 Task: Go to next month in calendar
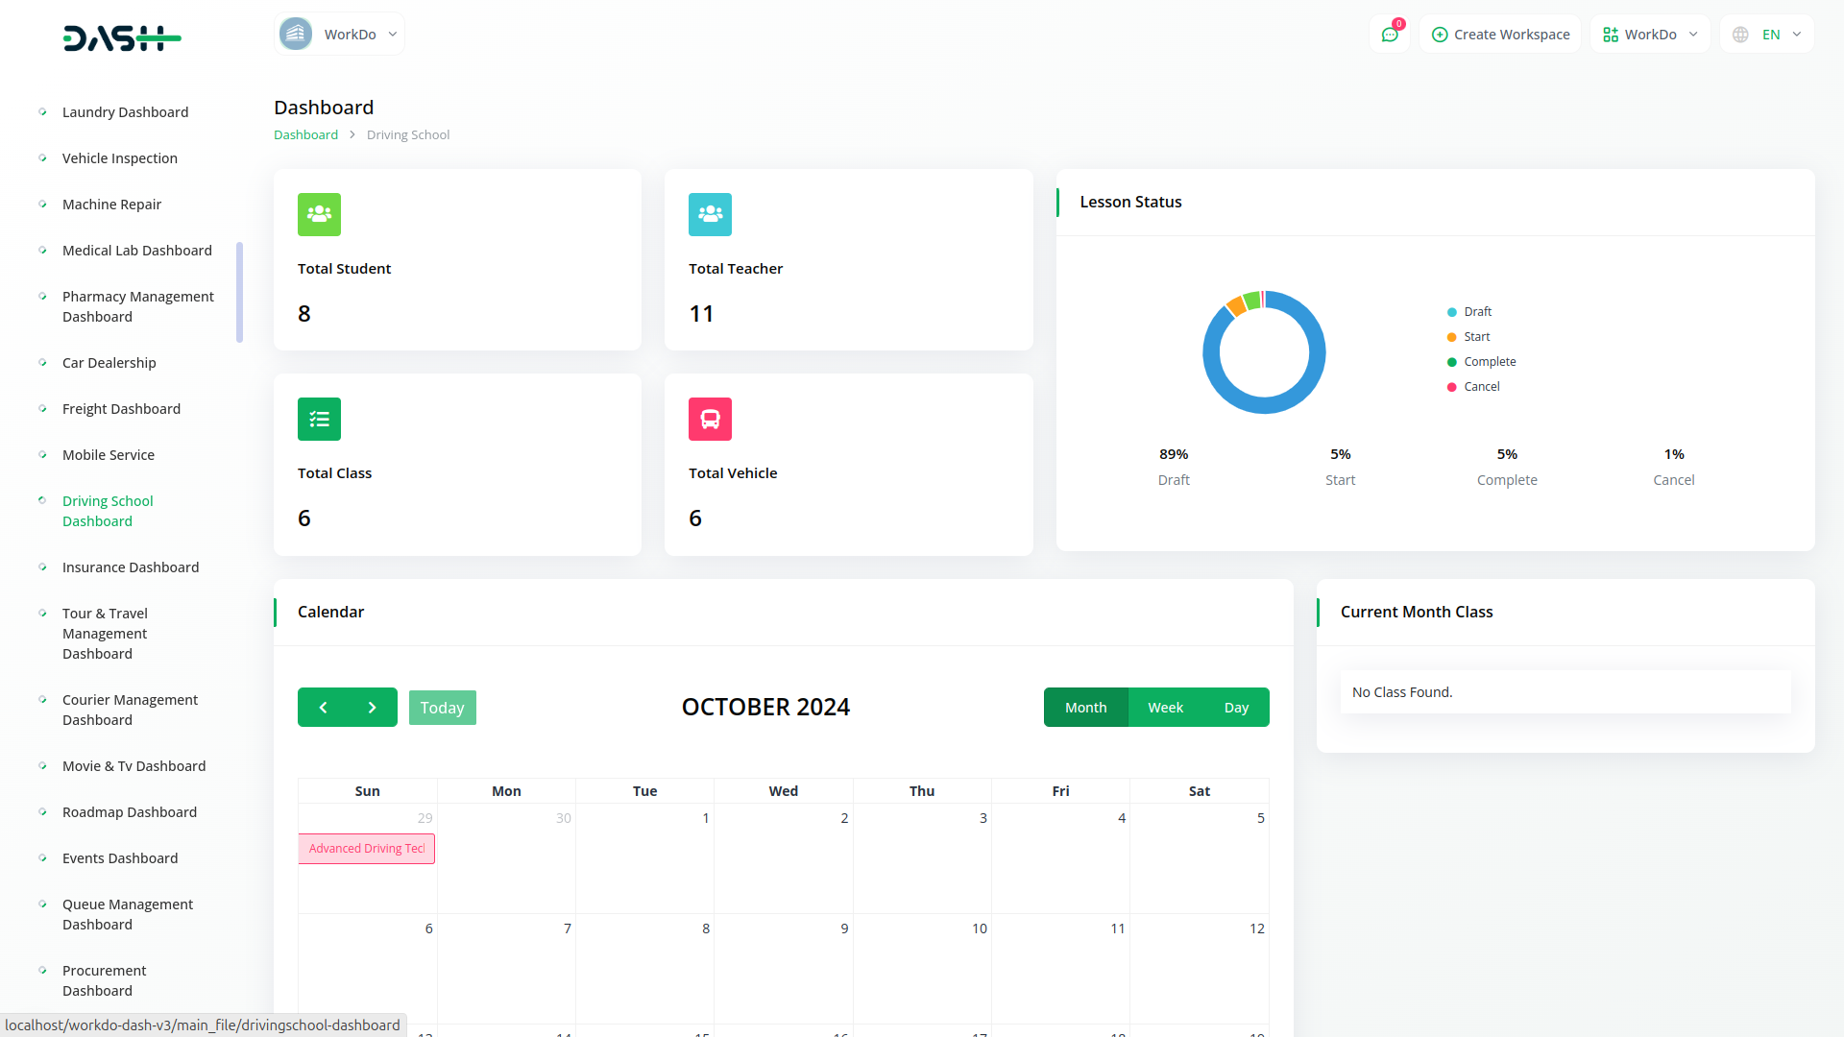tap(373, 708)
